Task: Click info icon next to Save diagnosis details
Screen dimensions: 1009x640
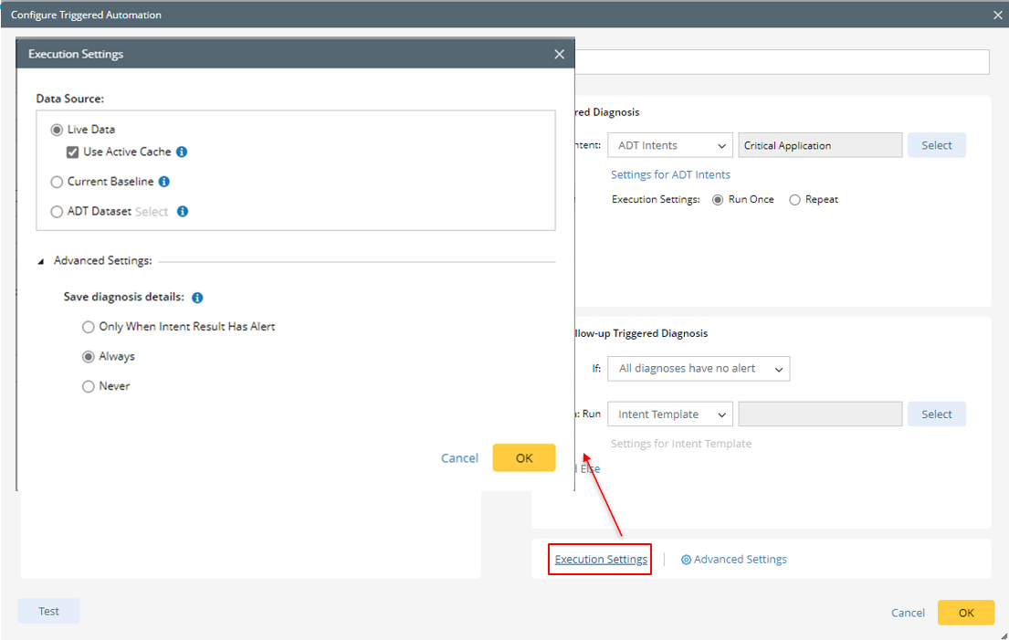Action: 197,298
